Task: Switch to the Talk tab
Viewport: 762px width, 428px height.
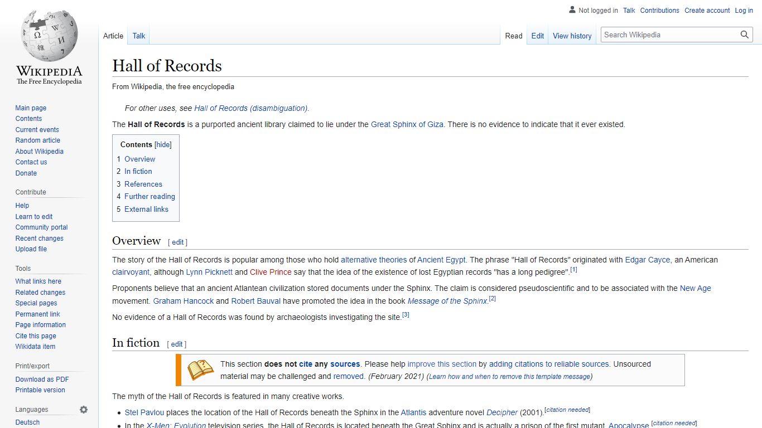Action: coord(139,36)
